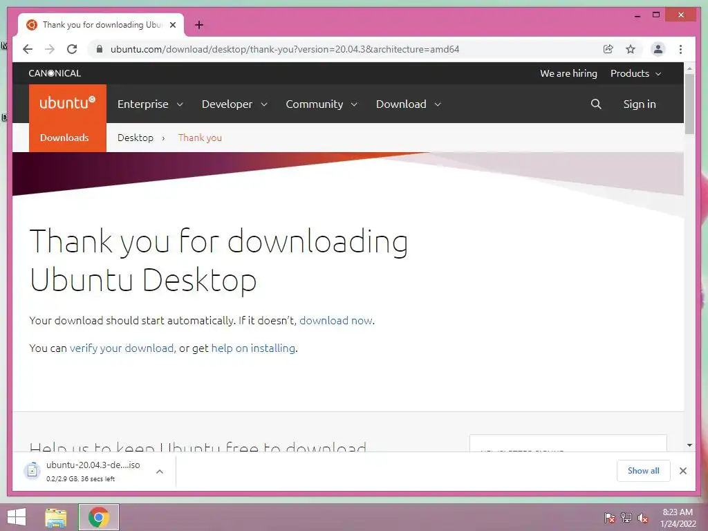Open Windows Start menu

17,517
